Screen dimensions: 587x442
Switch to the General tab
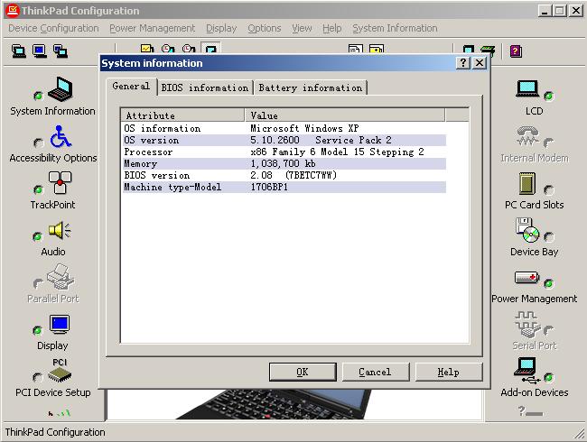[x=131, y=87]
